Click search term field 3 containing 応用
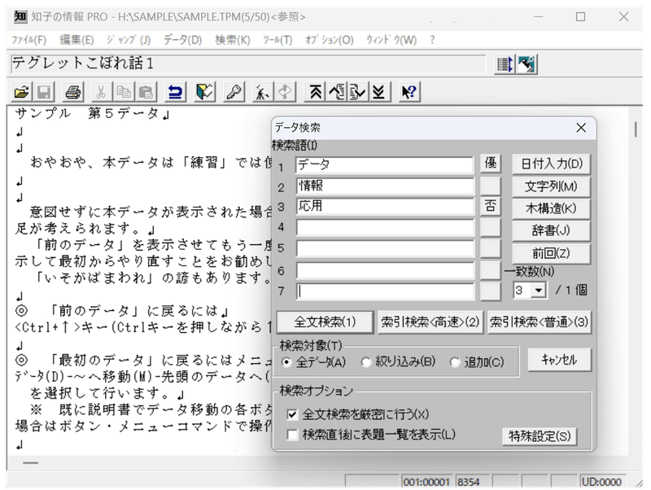651x490 pixels. [384, 207]
